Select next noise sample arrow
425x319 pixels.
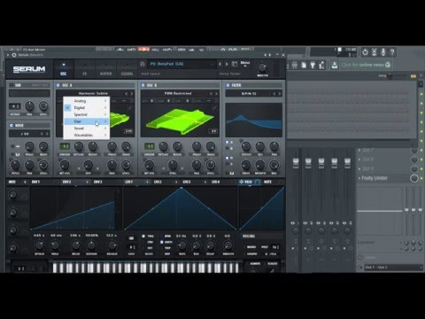tap(47, 134)
